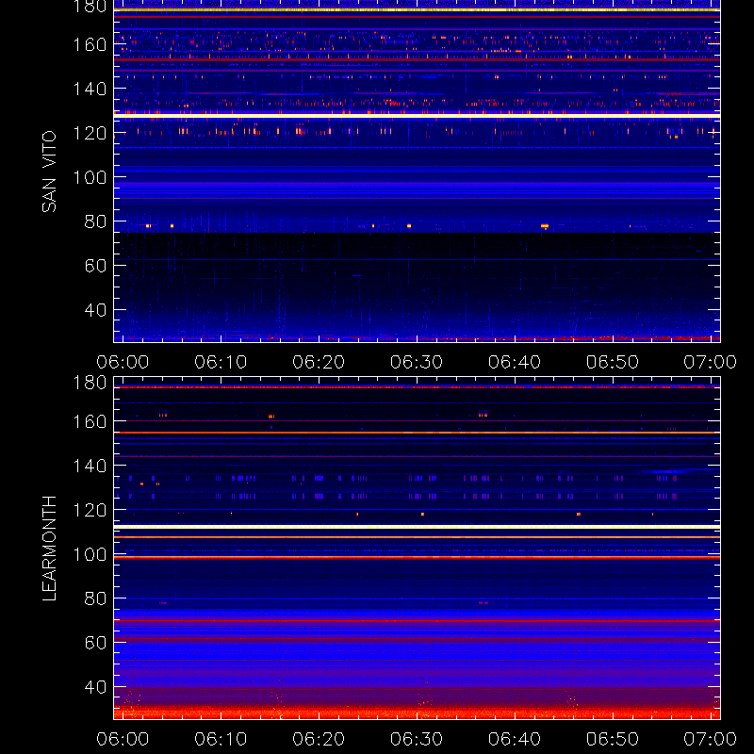Screen dimensions: 754x754
Task: Click 06:30 under the San Vito plot
Action: [417, 362]
